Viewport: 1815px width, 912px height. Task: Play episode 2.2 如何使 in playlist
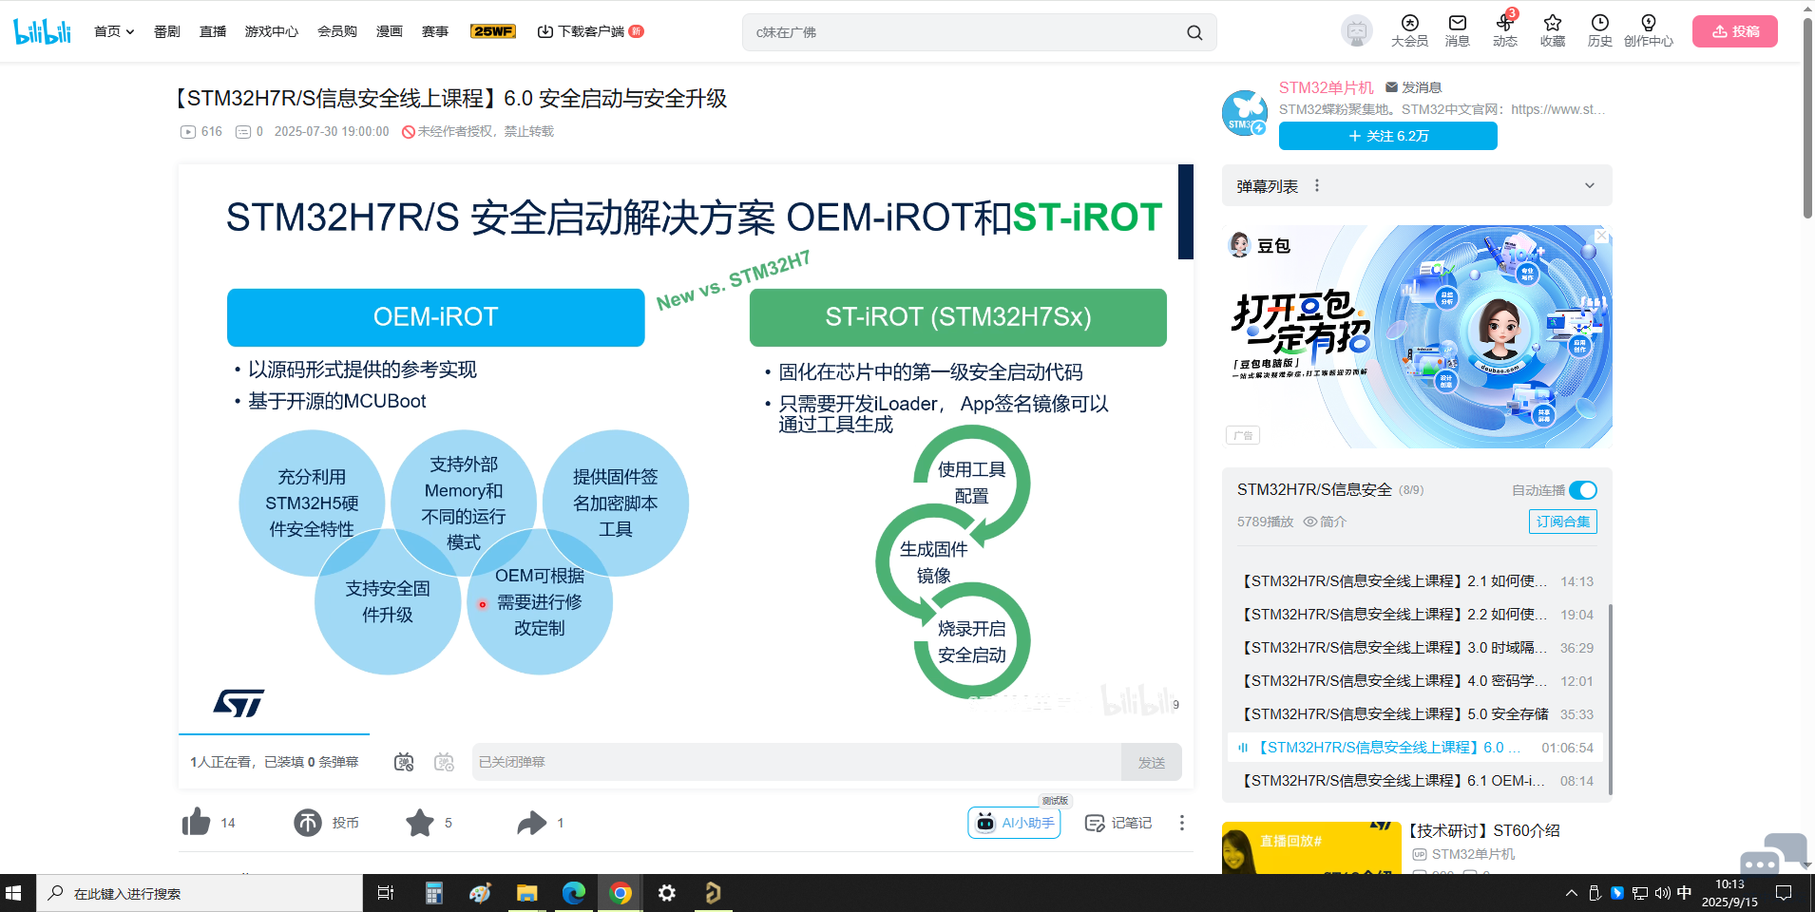pyautogui.click(x=1415, y=615)
